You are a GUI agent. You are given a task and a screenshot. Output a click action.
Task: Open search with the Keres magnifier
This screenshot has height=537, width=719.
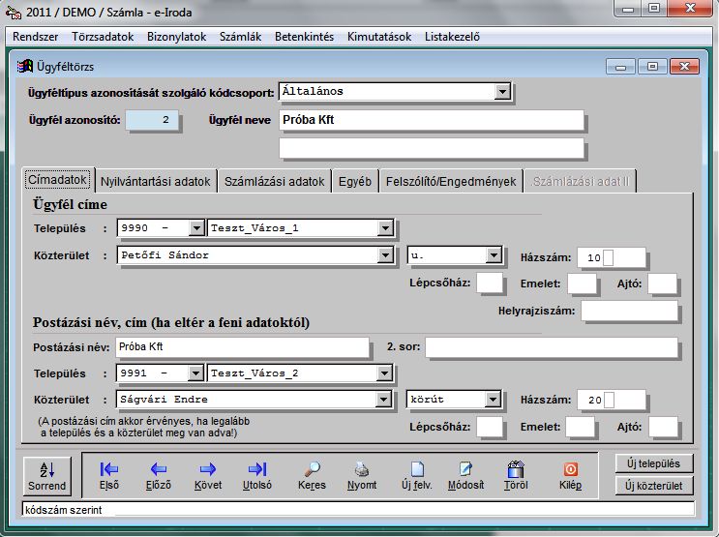pyautogui.click(x=312, y=475)
